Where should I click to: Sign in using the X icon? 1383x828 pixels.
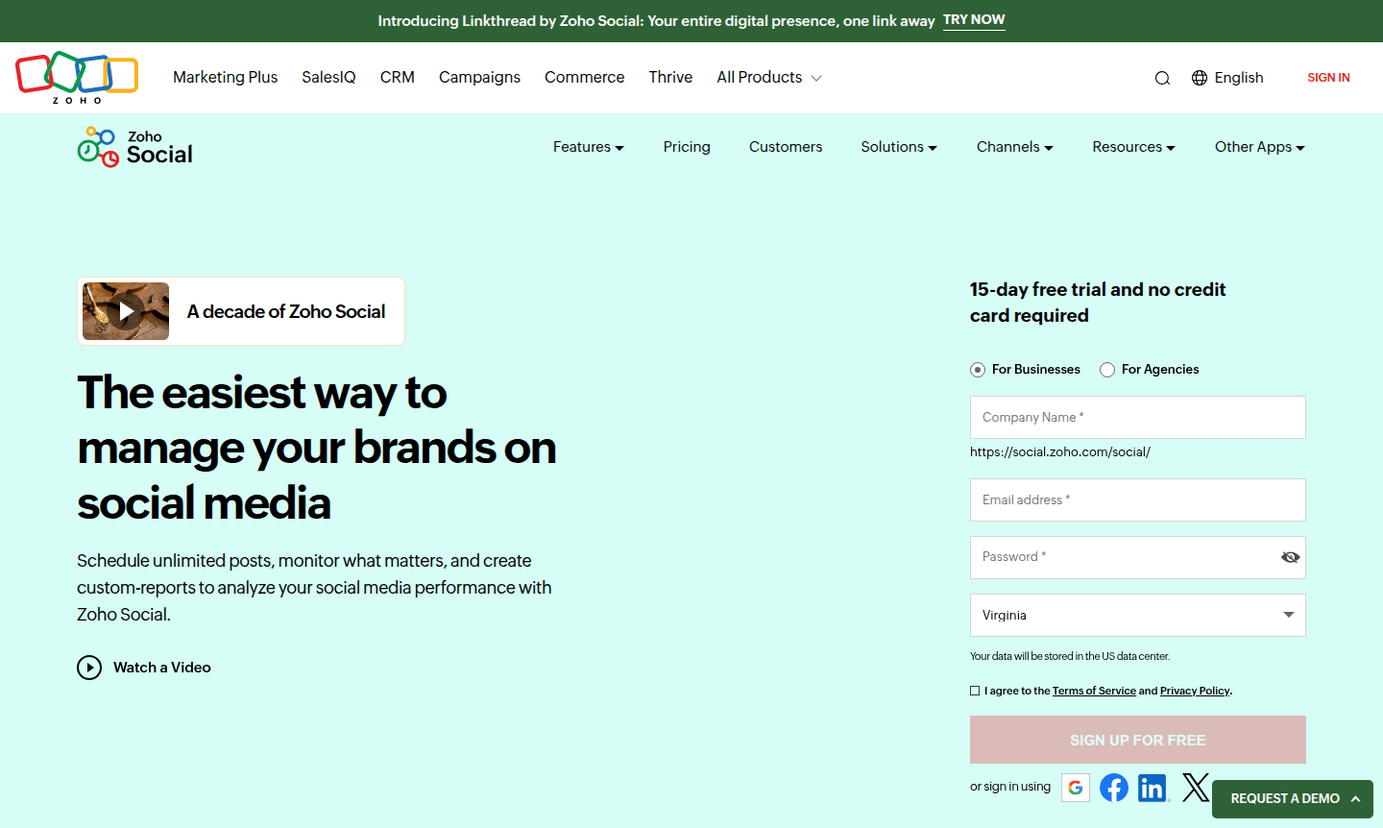coord(1195,787)
